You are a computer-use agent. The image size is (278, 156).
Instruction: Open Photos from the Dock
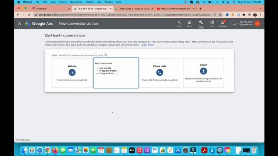tap(86, 150)
